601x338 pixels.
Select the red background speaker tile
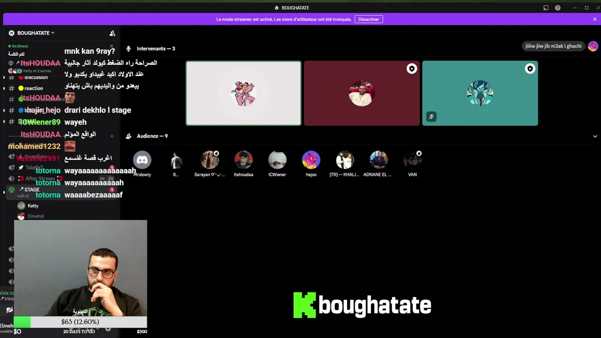click(x=362, y=93)
